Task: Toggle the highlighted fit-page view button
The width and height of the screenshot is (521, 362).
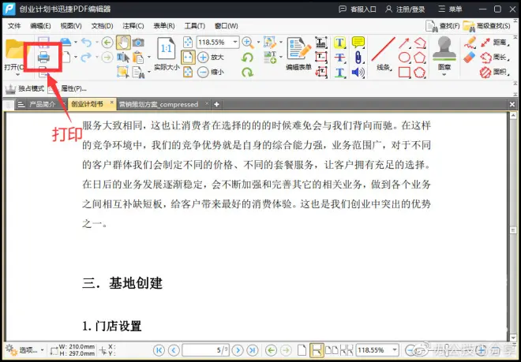Action: point(188,57)
